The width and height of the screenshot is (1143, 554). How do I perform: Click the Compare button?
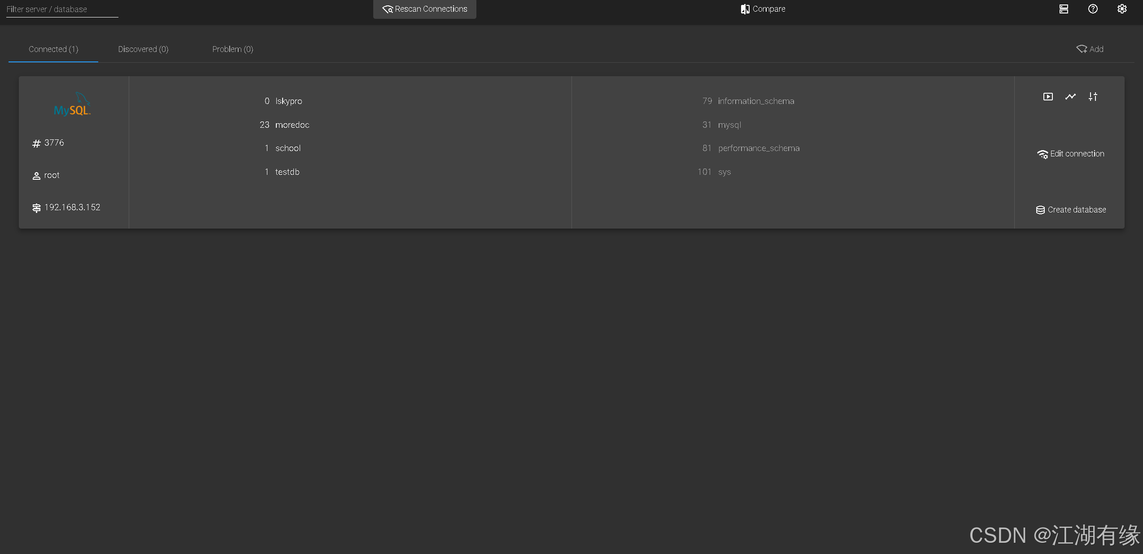click(763, 9)
